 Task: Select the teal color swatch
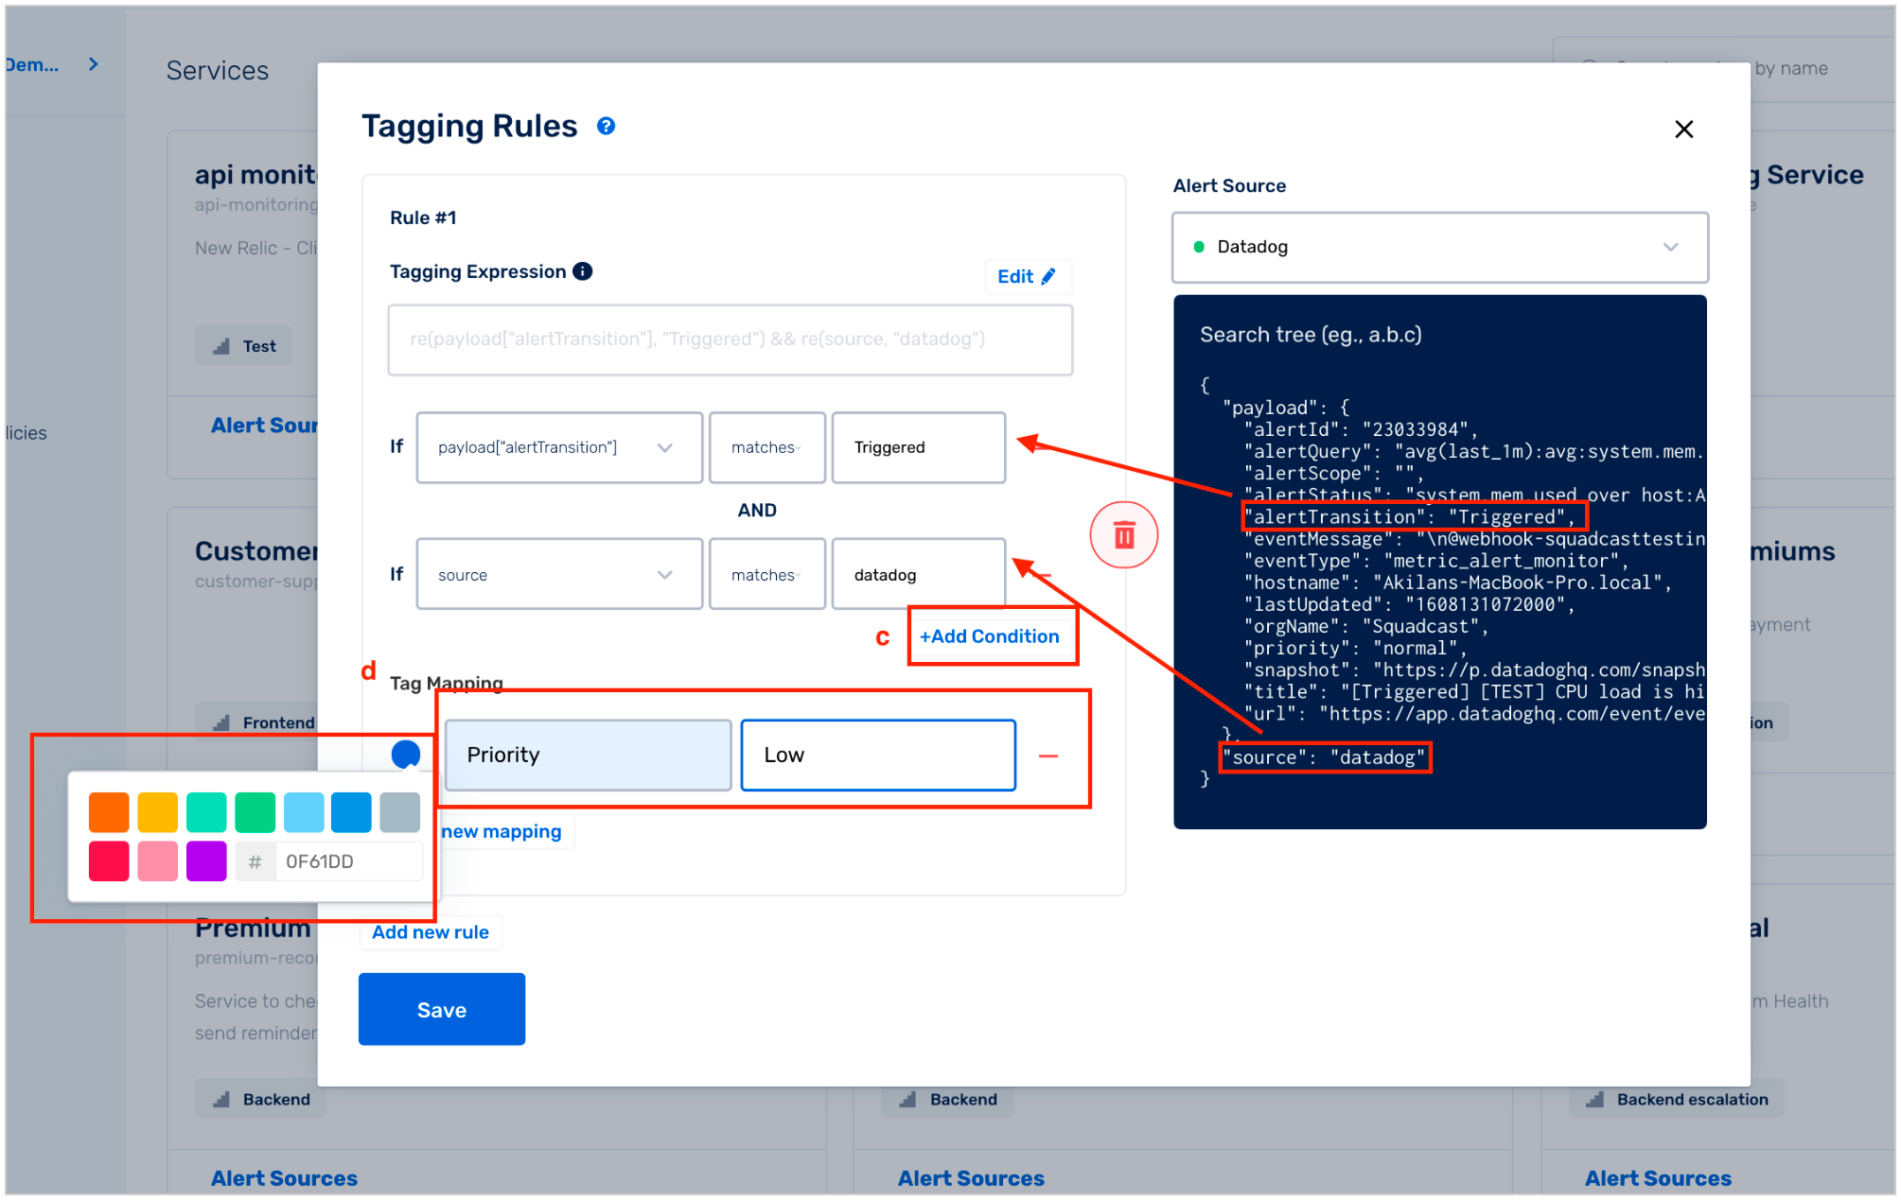[x=206, y=812]
